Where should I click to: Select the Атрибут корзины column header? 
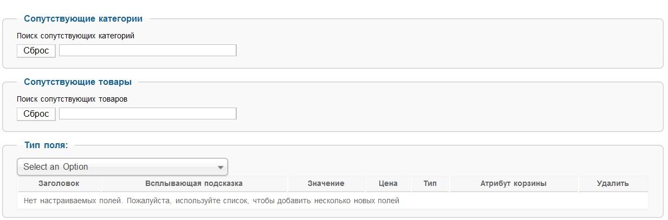pyautogui.click(x=514, y=184)
